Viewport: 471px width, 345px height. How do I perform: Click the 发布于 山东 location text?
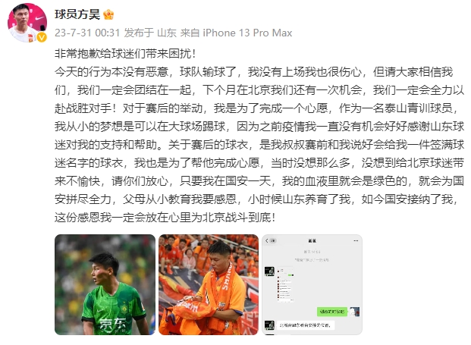click(x=150, y=33)
